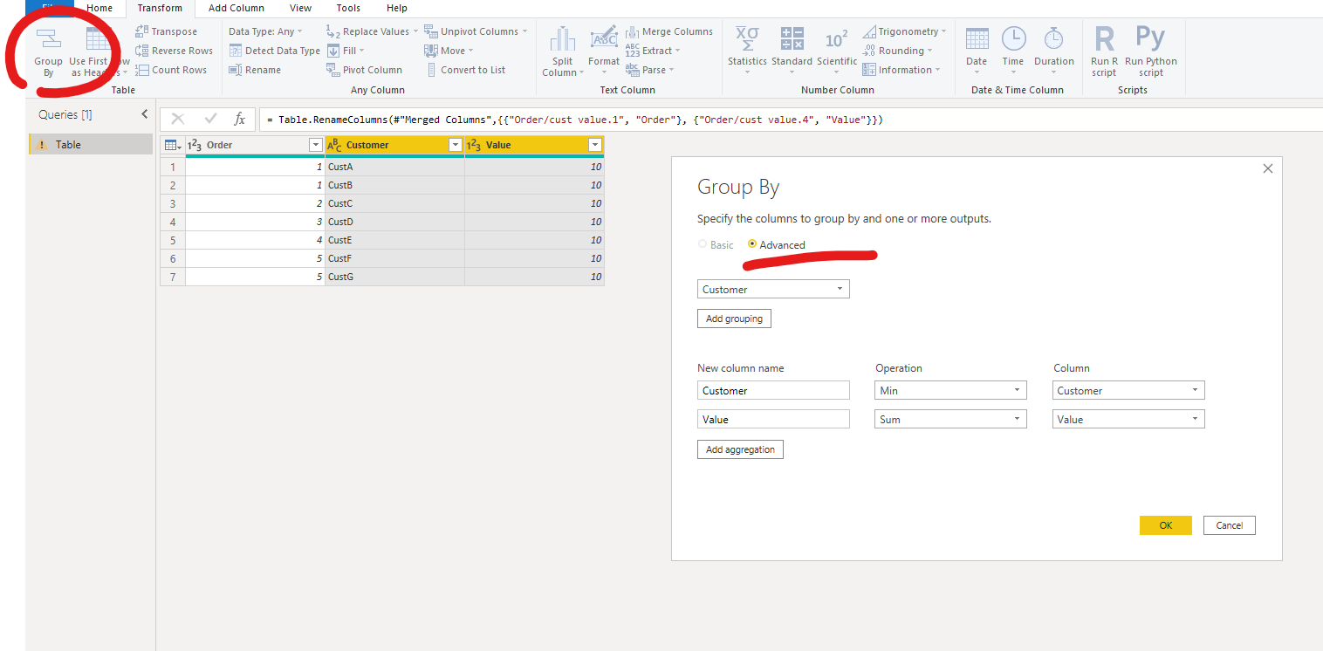The width and height of the screenshot is (1323, 651).
Task: Open the Customer grouping dropdown
Action: pos(773,289)
